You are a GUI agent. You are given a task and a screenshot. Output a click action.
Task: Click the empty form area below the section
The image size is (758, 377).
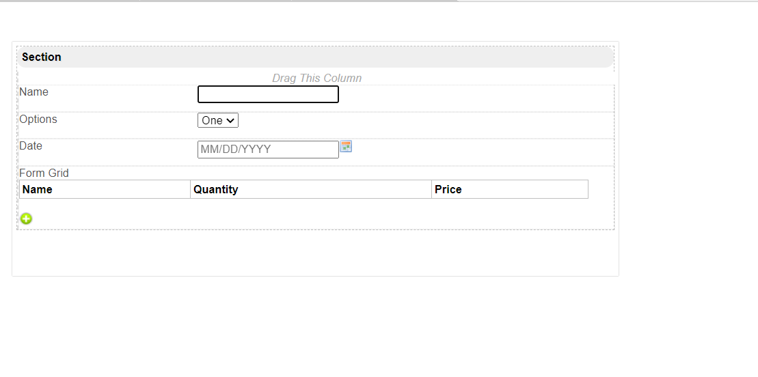coord(314,253)
